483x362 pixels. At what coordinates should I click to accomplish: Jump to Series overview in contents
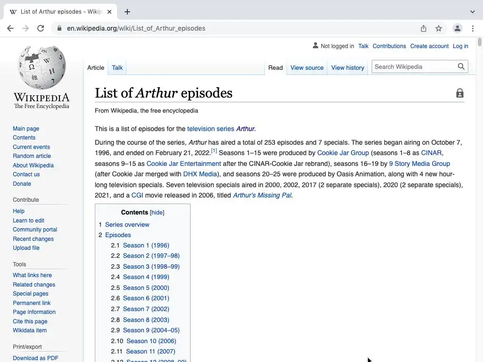tap(127, 224)
